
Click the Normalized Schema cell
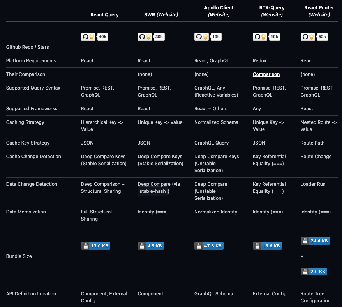[216, 122]
